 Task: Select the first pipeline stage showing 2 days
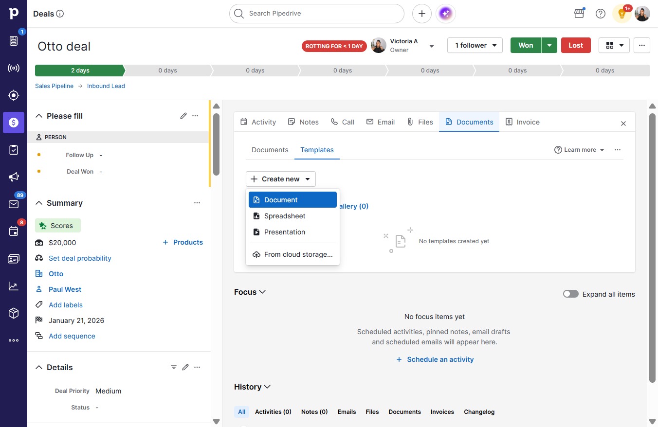click(80, 71)
